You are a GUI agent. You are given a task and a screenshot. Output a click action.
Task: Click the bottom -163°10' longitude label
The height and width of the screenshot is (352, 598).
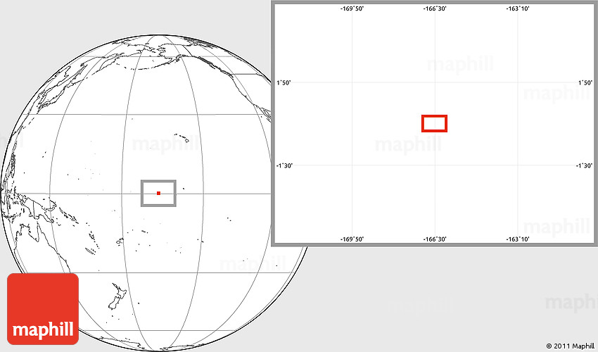[x=517, y=239]
